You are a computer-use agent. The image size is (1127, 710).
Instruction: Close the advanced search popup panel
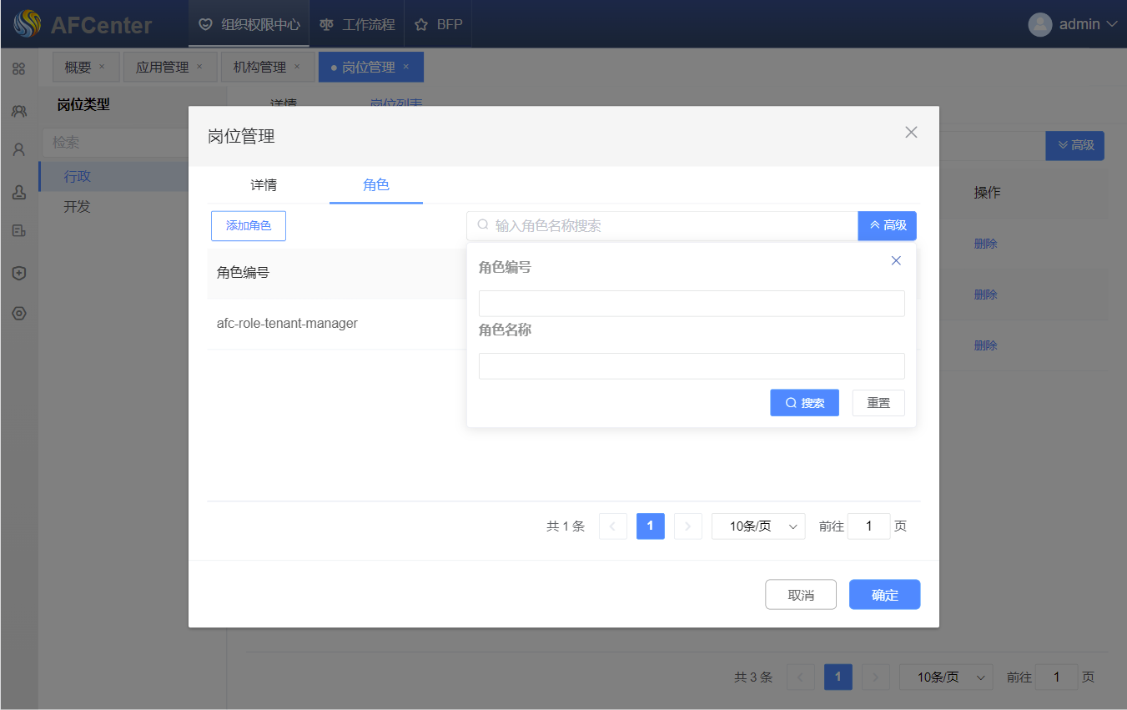pyautogui.click(x=896, y=260)
